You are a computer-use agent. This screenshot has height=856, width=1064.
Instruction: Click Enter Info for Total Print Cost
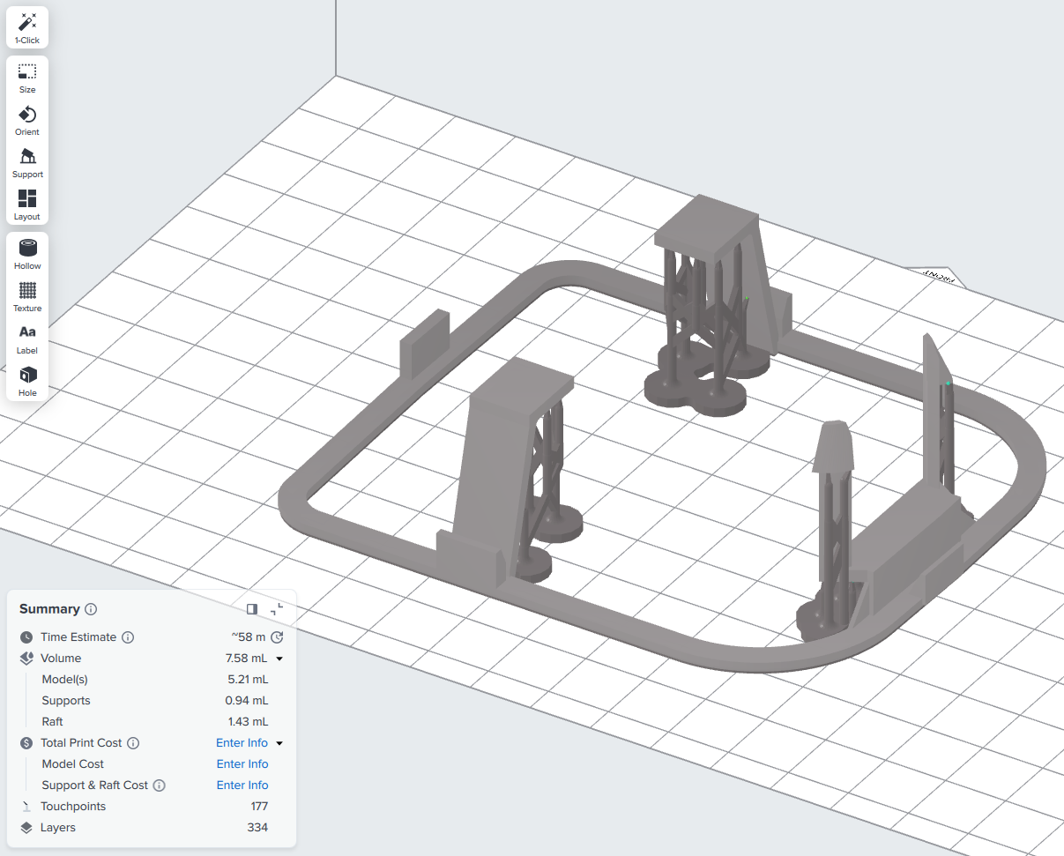tap(242, 743)
